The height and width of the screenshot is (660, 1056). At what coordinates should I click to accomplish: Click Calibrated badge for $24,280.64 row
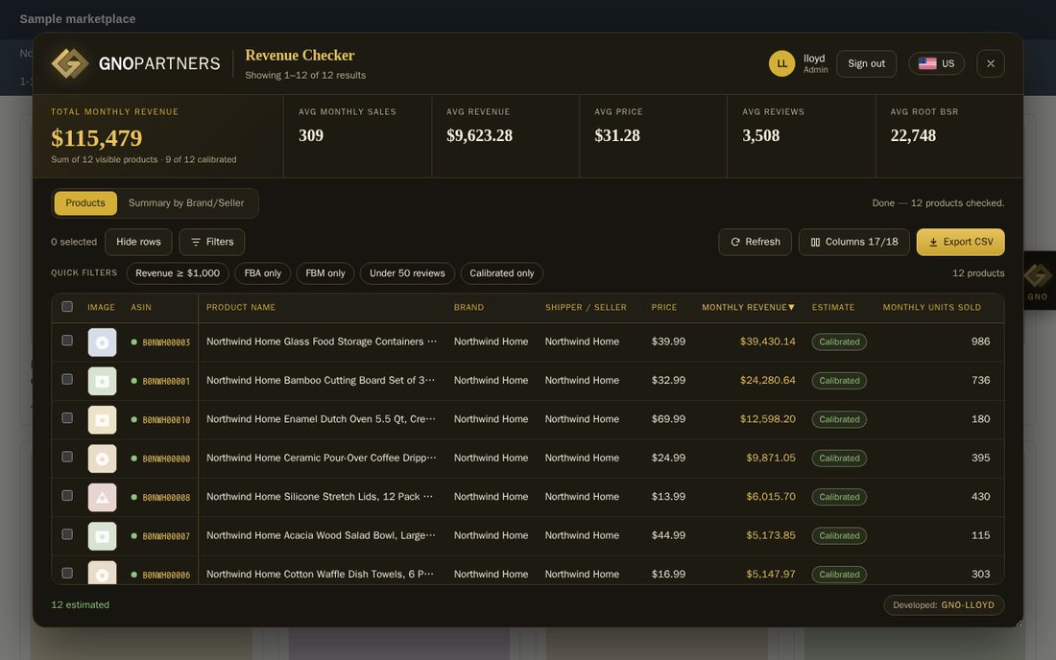coord(839,381)
